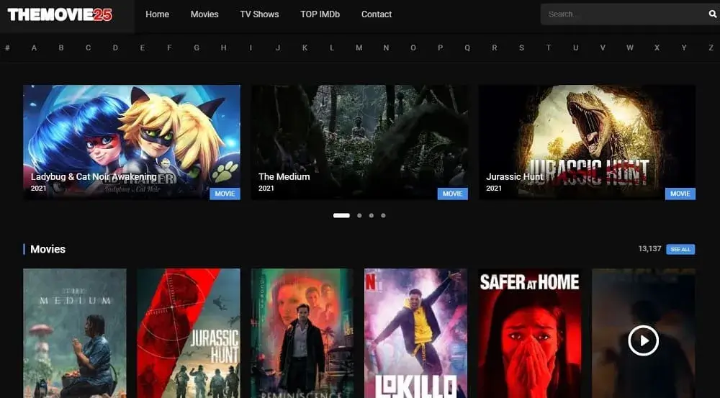720x398 pixels.
Task: Click the Movies section heading
Action: pos(48,249)
